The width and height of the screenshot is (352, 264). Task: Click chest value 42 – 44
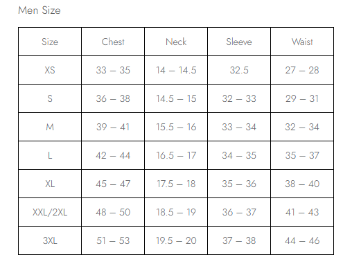pos(113,155)
